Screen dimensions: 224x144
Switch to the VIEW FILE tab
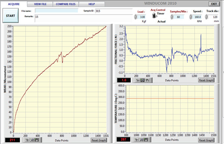[40, 4]
